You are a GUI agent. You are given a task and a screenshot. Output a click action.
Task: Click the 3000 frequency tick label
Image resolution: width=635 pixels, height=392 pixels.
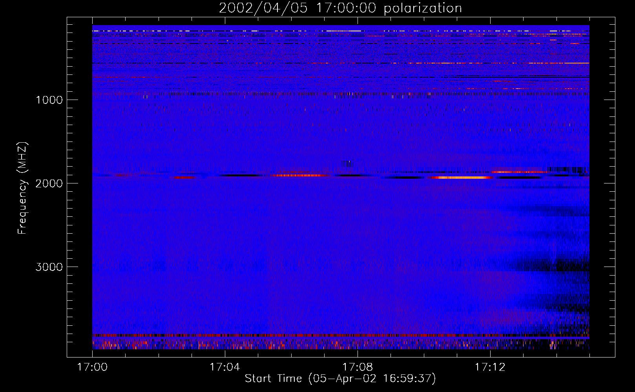(49, 267)
